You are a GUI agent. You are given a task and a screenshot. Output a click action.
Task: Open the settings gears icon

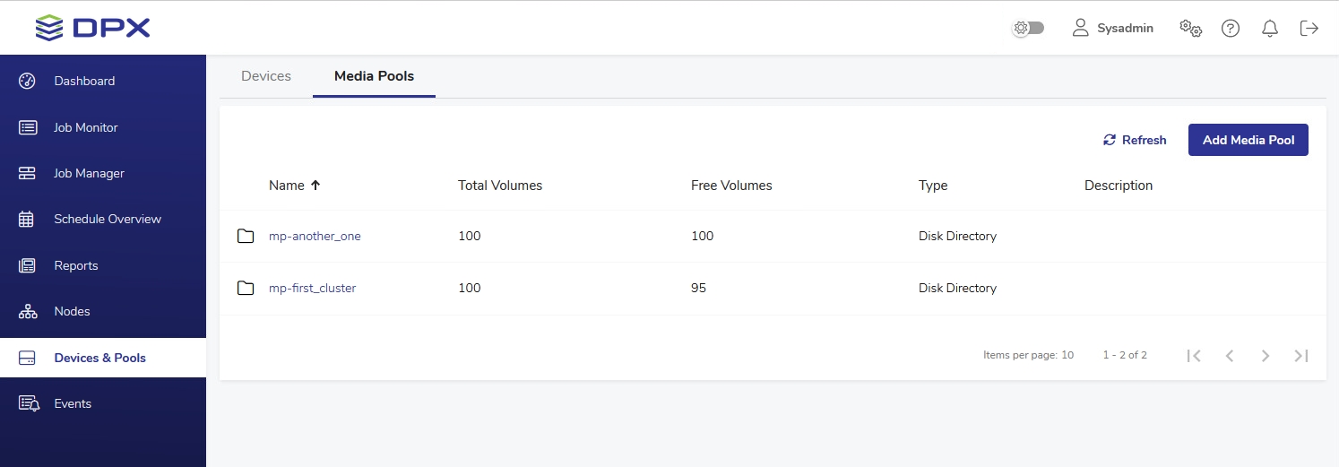[x=1190, y=28]
